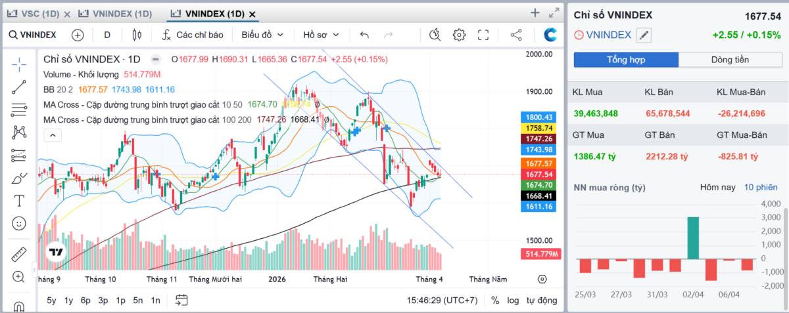Open the go-to-date calendar icon
This screenshot has height=313, width=789.
tap(181, 300)
